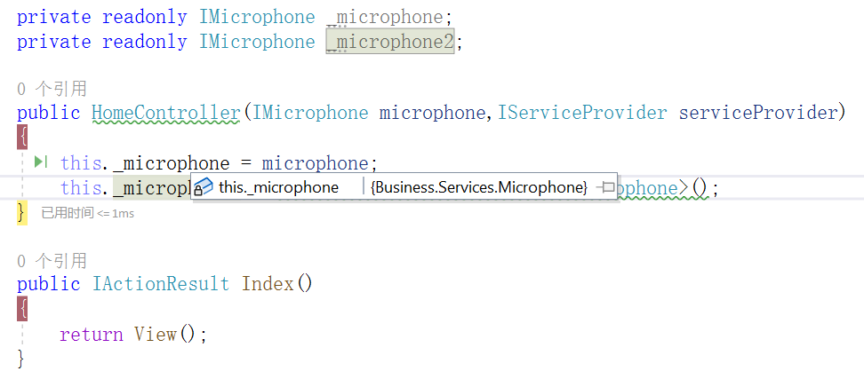This screenshot has height=379, width=864.
Task: Click the this._microphone name in data tip
Action: coord(278,187)
